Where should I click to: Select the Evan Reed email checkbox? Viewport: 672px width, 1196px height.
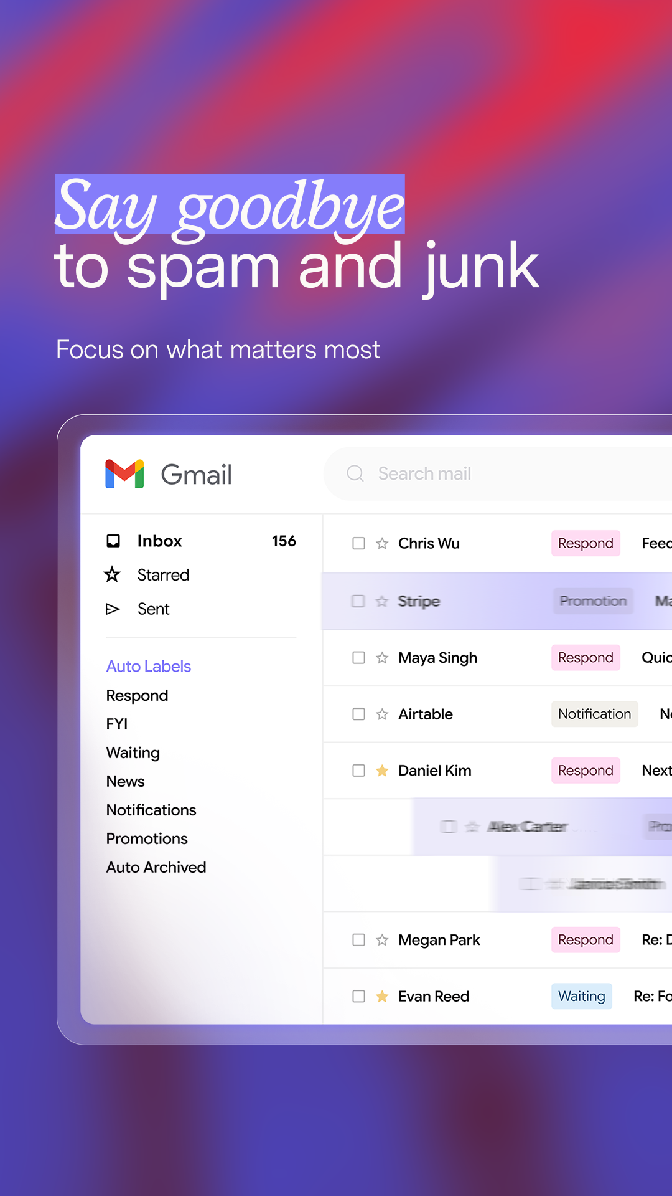[x=359, y=996]
